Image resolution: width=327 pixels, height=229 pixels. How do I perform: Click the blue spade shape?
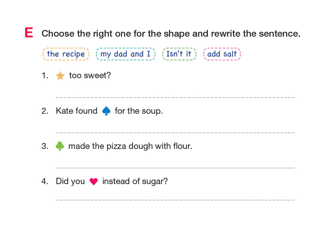click(106, 111)
